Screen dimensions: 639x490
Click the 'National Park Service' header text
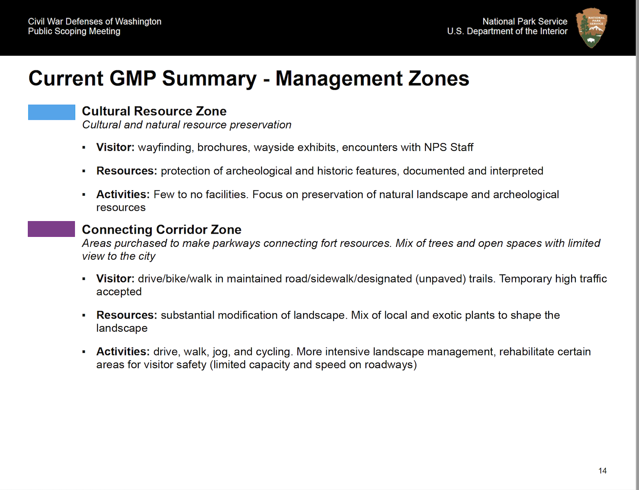tap(524, 22)
